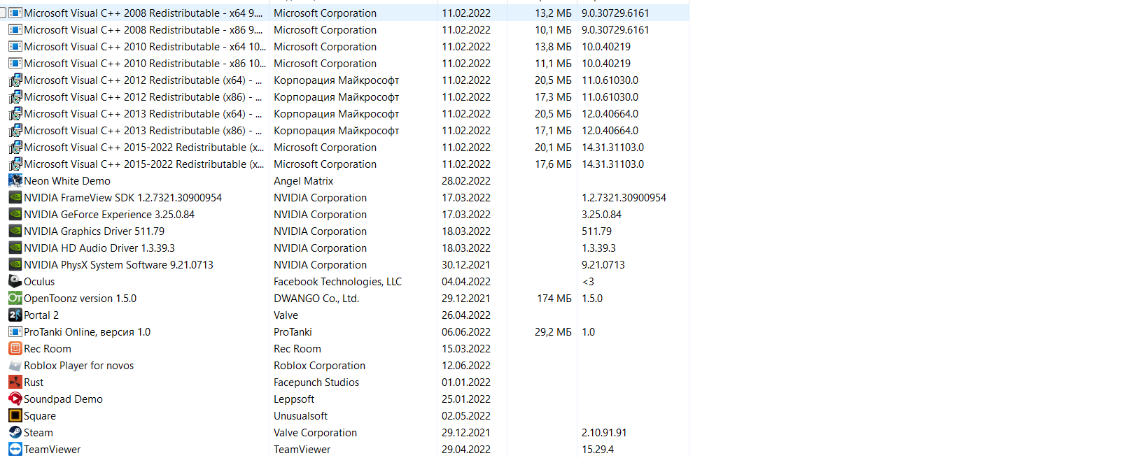Screen dimensions: 1143x458
Task: Click version cell "511.79"
Action: [x=597, y=231]
